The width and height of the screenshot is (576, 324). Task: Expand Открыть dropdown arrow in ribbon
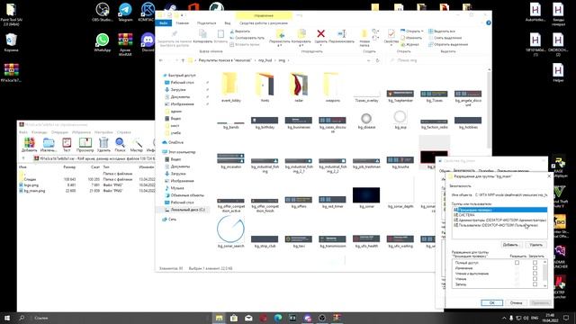click(x=422, y=31)
